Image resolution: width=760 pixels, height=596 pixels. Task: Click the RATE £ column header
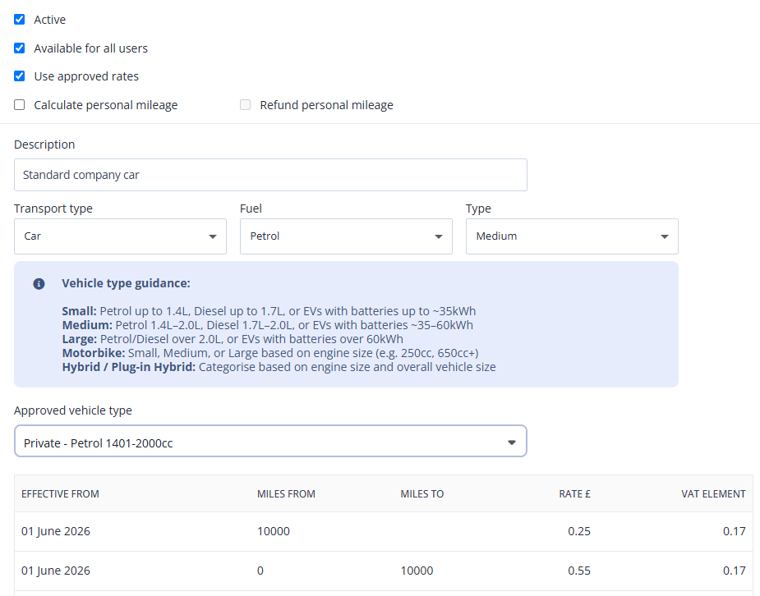[x=574, y=494]
